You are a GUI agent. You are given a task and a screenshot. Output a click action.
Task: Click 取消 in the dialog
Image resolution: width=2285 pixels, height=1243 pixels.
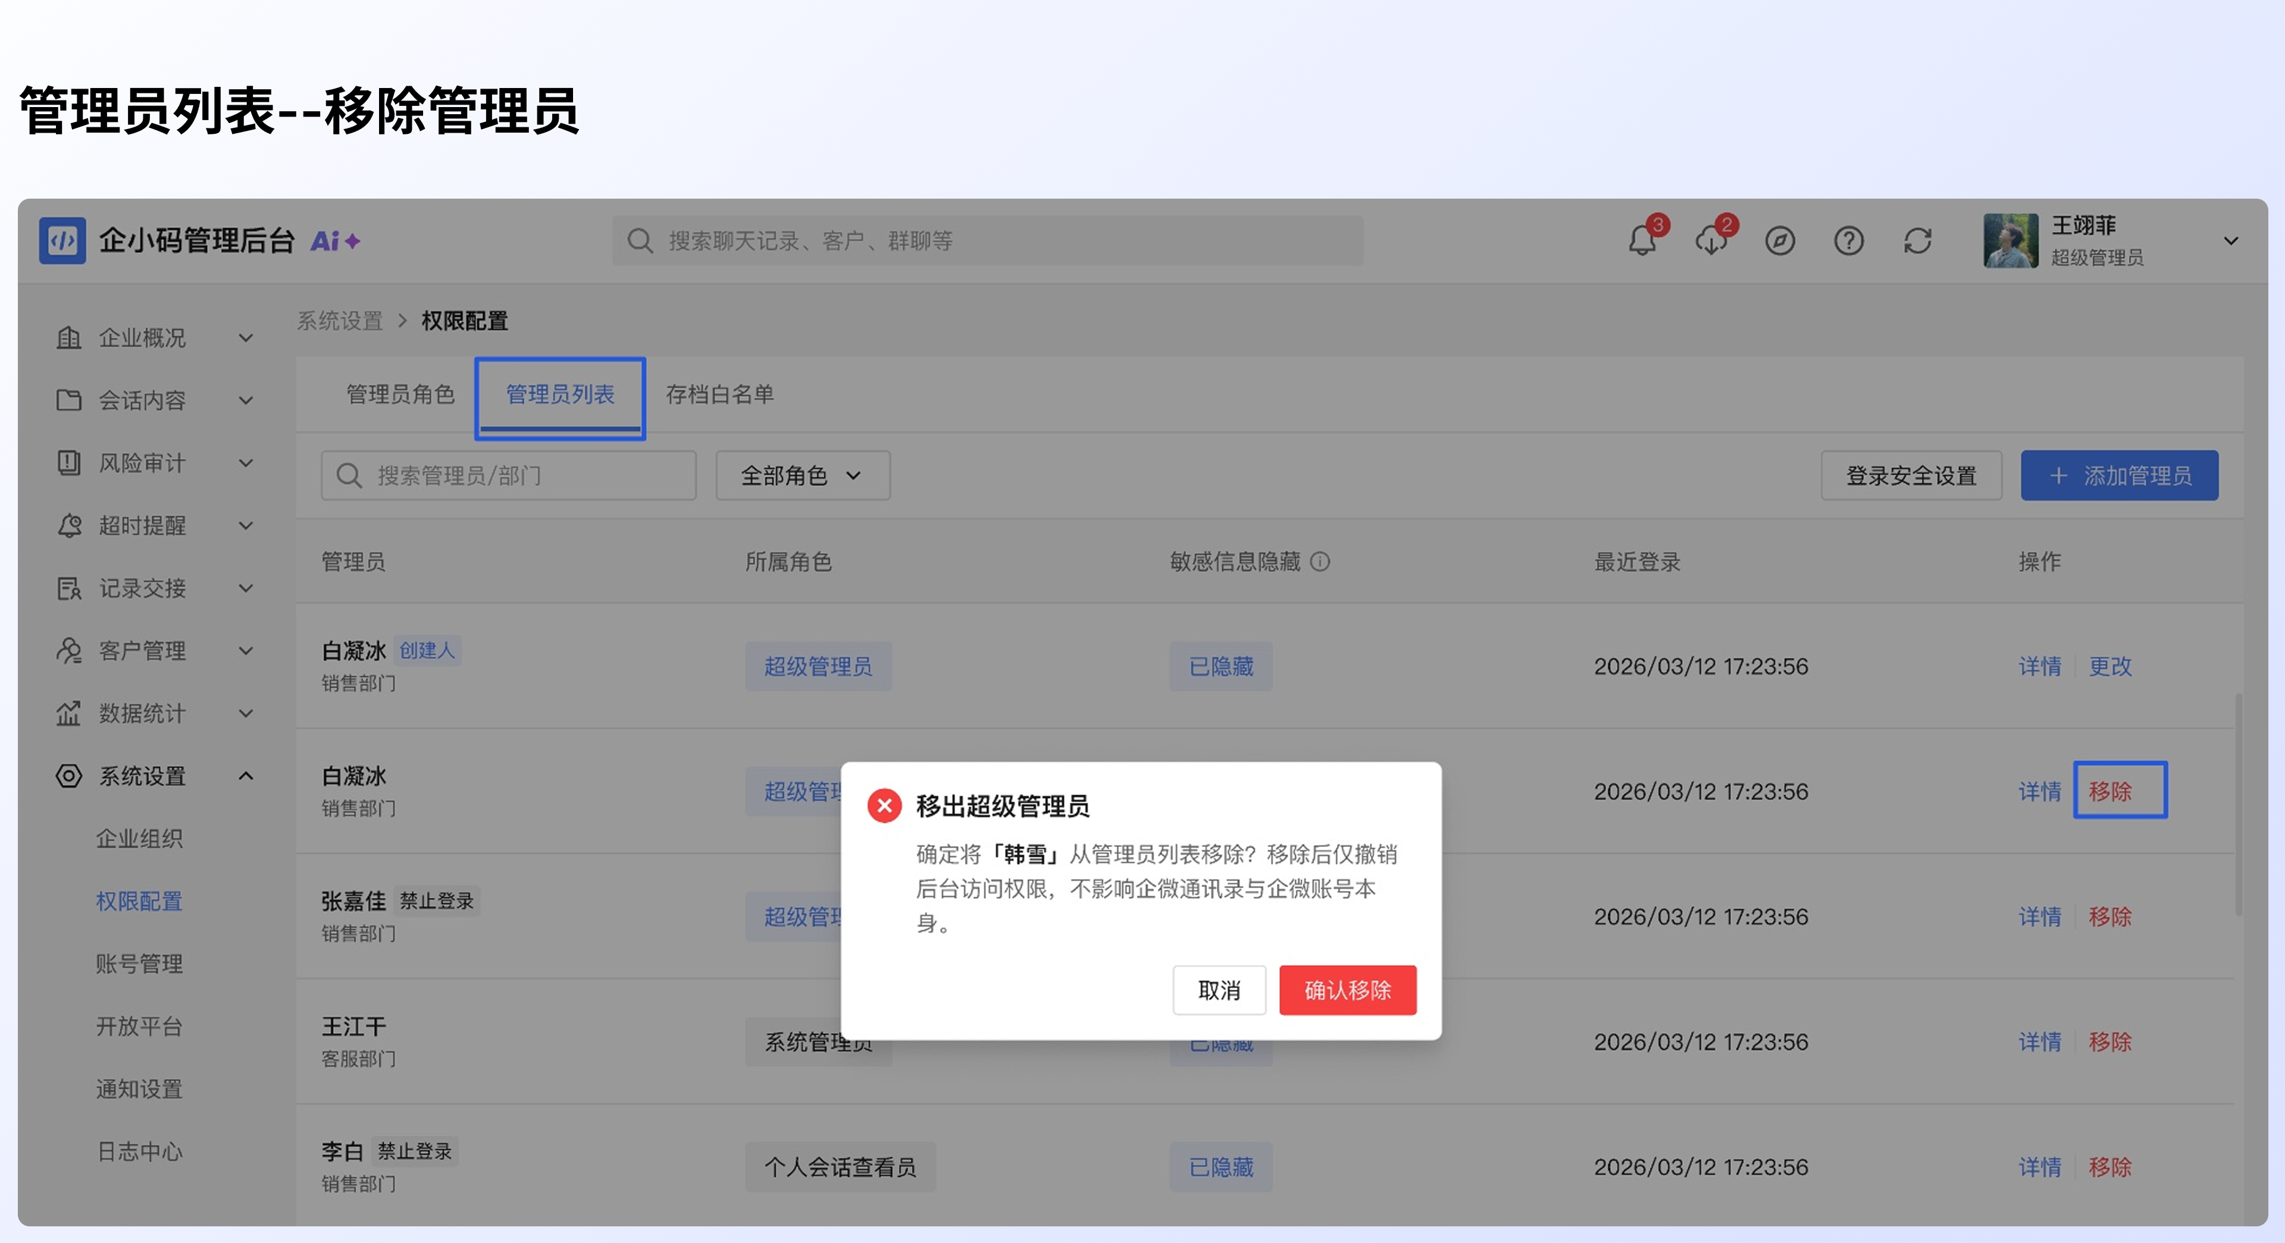coord(1219,990)
